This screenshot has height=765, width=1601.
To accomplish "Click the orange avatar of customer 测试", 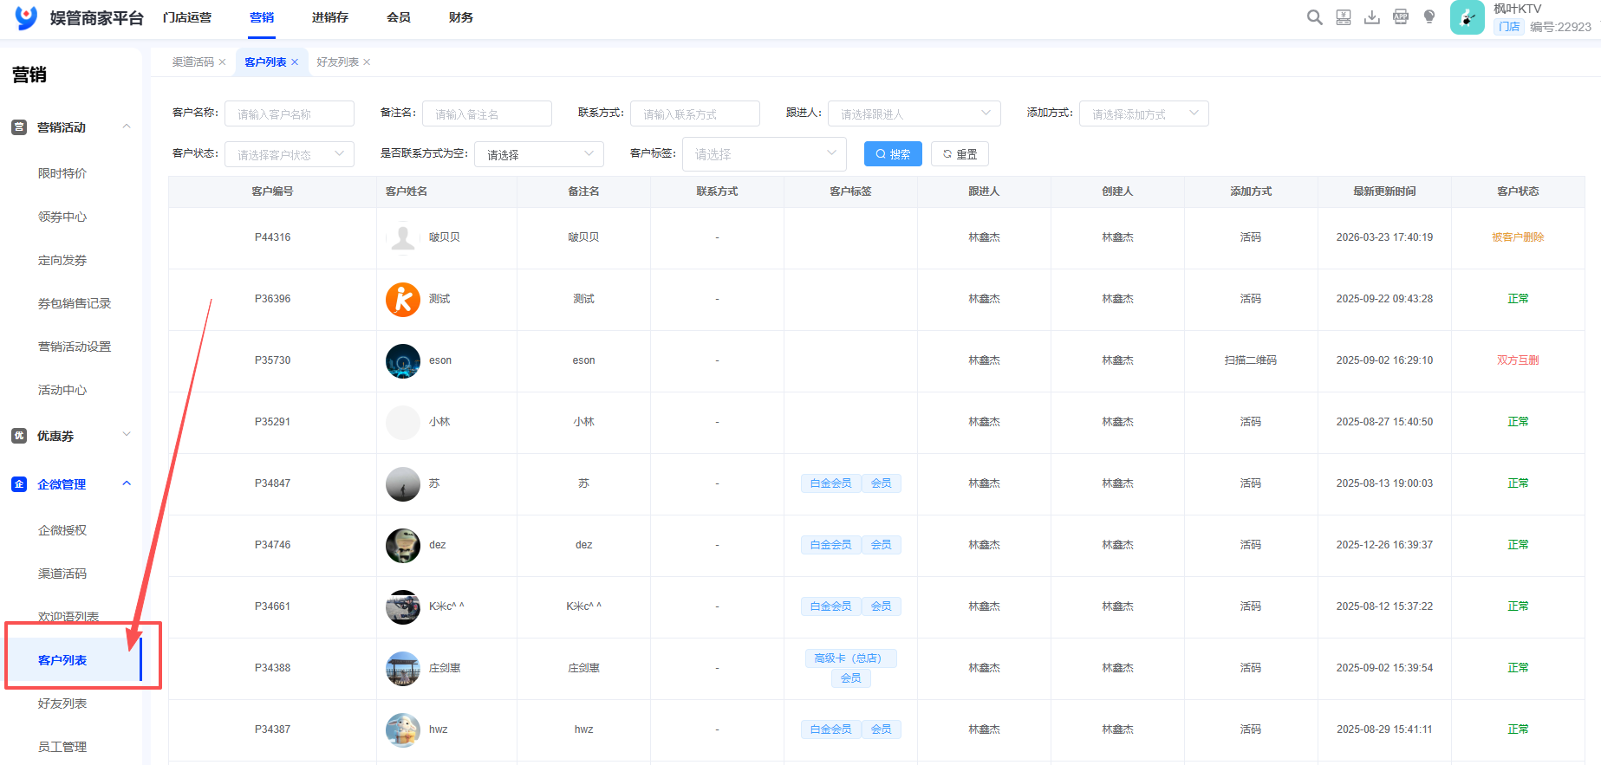I will (x=402, y=300).
